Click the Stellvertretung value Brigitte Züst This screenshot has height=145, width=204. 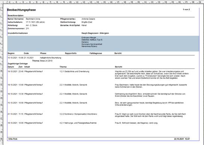(x=87, y=22)
